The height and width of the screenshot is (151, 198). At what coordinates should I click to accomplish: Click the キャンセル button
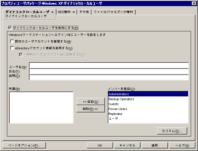pos(127,145)
